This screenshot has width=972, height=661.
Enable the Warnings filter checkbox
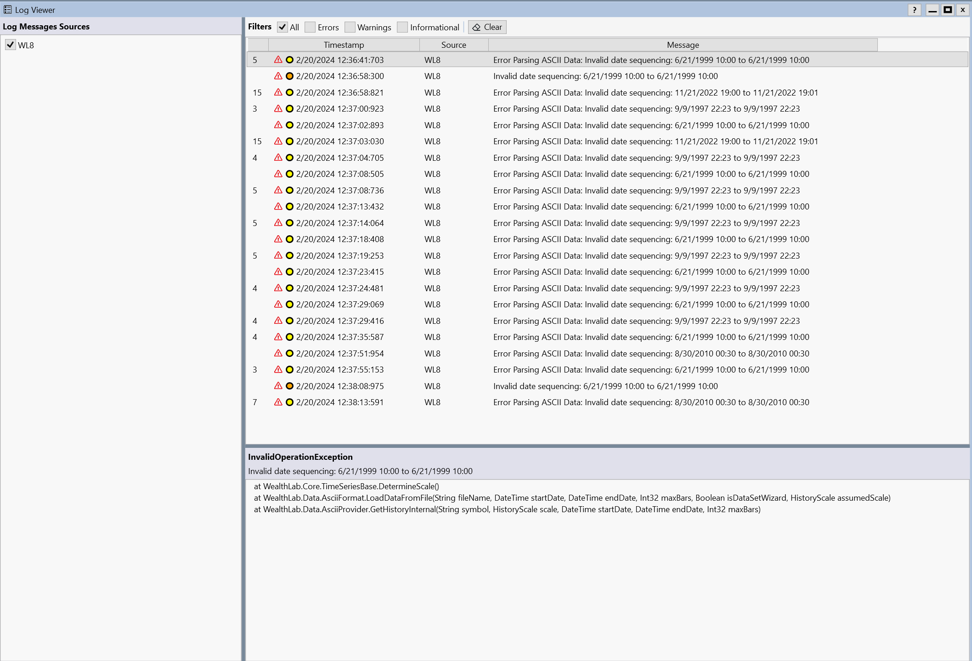point(350,27)
